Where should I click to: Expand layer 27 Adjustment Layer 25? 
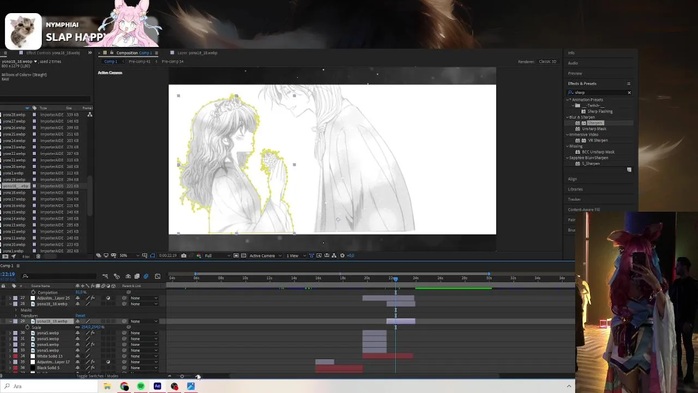[10, 298]
